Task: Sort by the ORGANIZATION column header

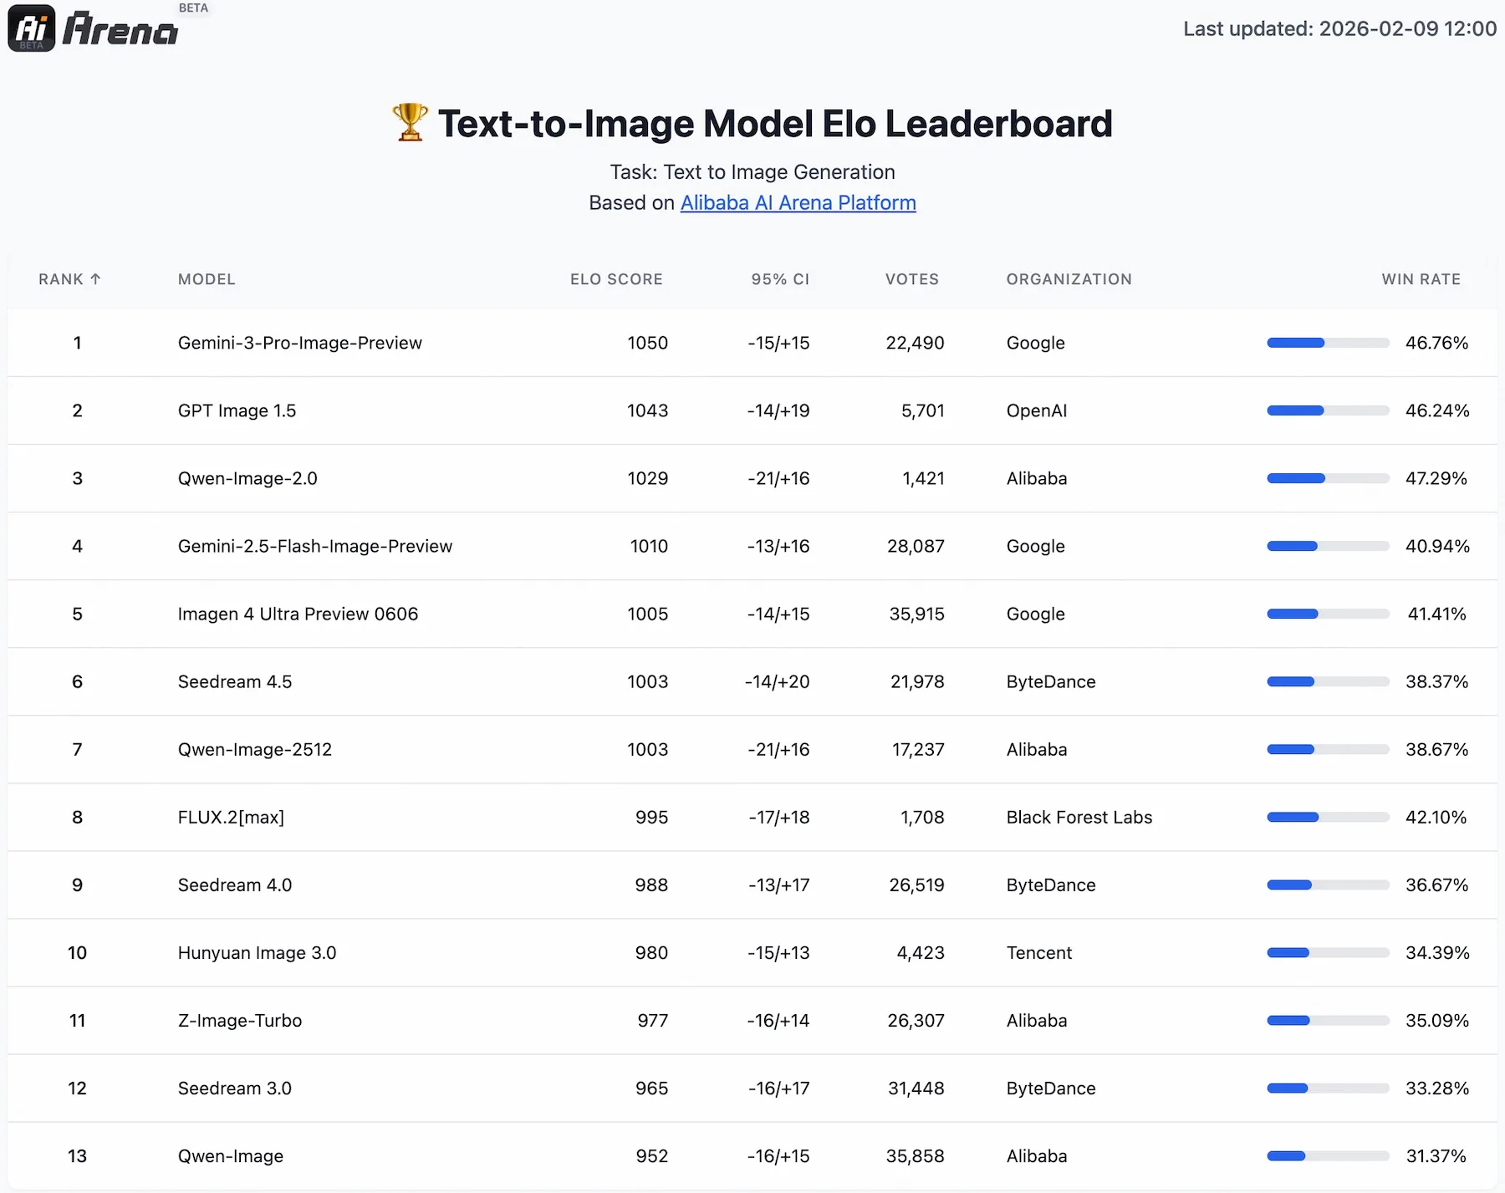Action: (1069, 278)
